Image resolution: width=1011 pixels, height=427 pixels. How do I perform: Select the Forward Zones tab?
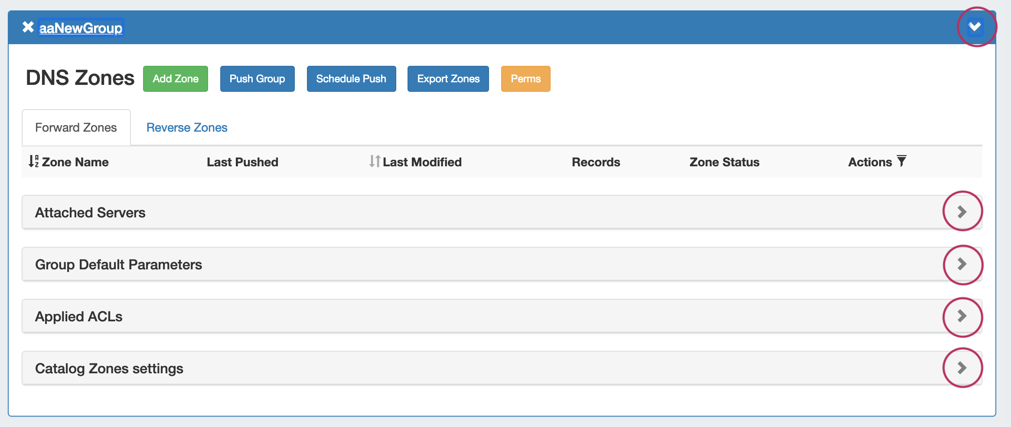(x=76, y=128)
